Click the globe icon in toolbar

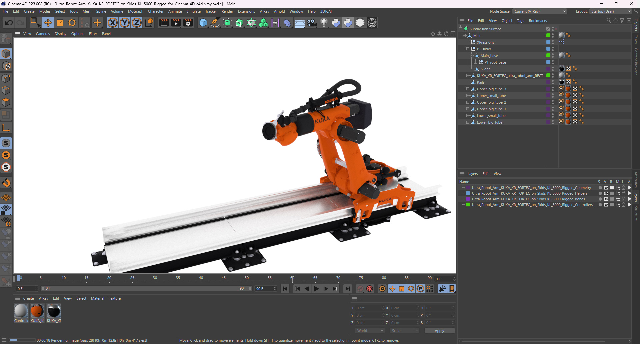(x=372, y=23)
